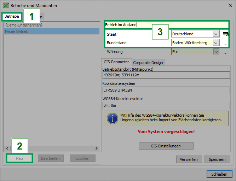Switch to the Betriebe tab
The image size is (236, 181).
click(12, 16)
